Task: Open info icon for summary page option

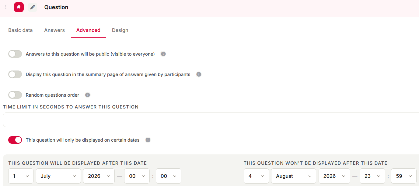Action: [x=199, y=74]
